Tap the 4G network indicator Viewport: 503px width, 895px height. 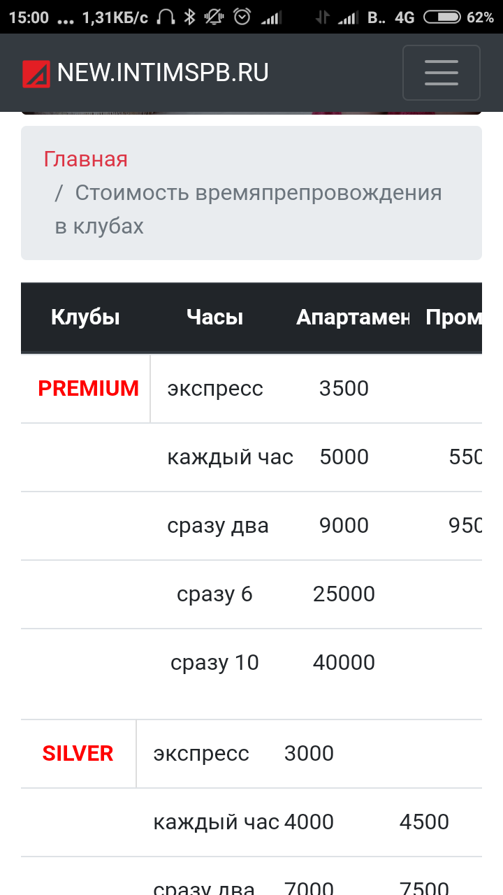click(404, 17)
